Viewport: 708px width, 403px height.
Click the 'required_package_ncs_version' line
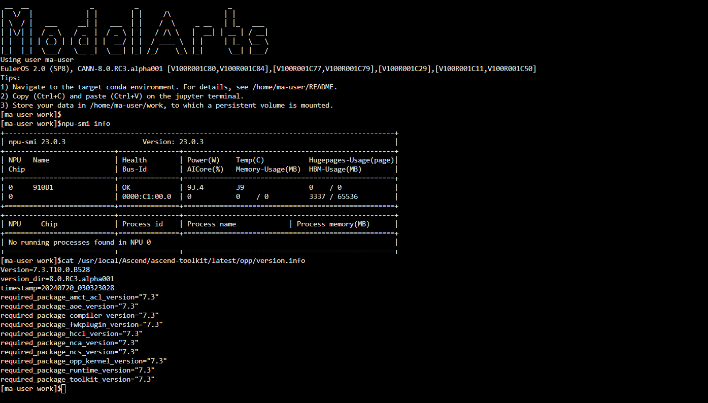tap(70, 352)
